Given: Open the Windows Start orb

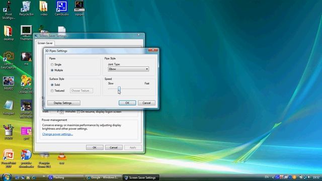Looking at the screenshot, I should pos(7,177).
